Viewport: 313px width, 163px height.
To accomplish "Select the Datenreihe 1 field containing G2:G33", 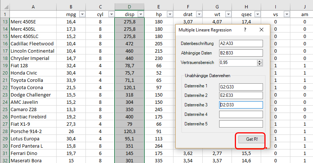I will [x=241, y=87].
